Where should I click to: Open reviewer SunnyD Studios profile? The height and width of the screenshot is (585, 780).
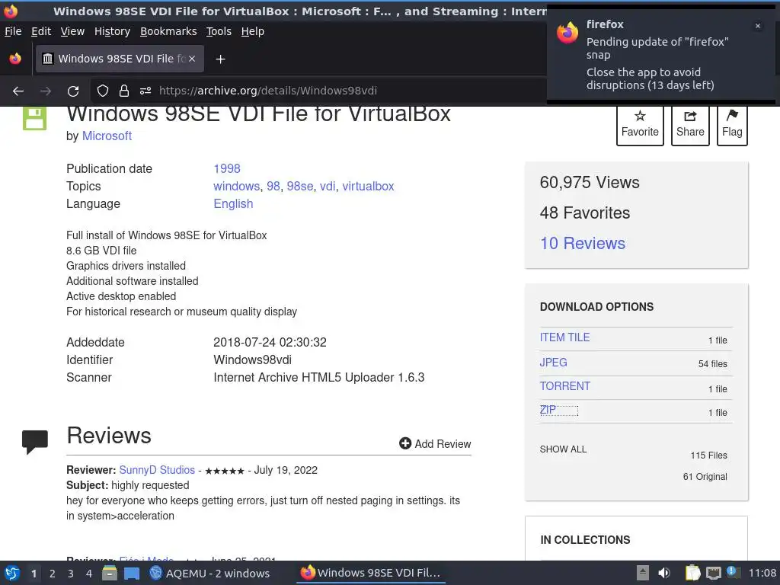tap(157, 470)
